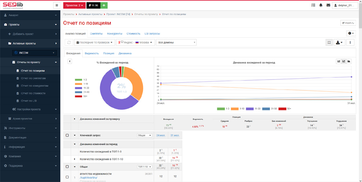This screenshot has height=182, width=362.
Task: Collapse the Общая group row arrow
Action: pyautogui.click(x=74, y=167)
